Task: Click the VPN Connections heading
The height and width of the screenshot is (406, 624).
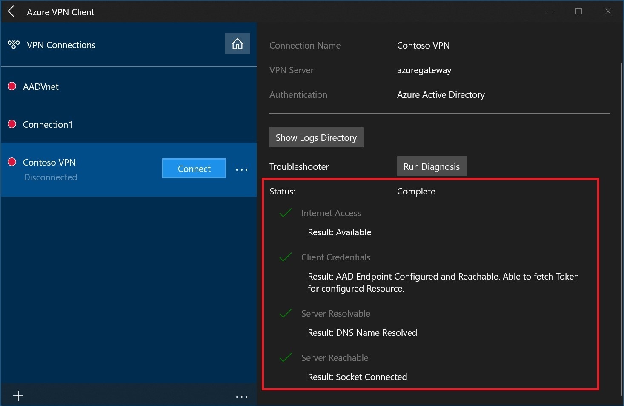Action: (x=61, y=45)
